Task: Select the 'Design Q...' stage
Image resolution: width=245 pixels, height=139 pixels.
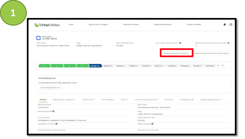Action: tap(121, 66)
